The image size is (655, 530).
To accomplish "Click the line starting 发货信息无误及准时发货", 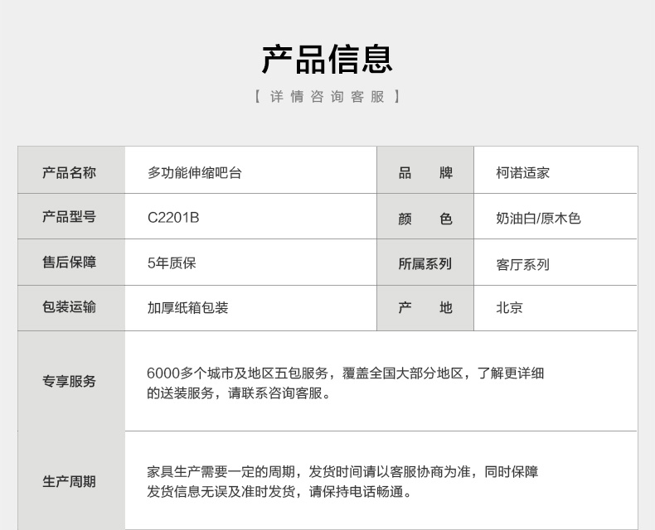I will (279, 491).
